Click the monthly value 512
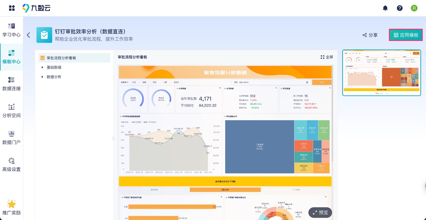Screen dimensions: 426x220 pos(253,96)
